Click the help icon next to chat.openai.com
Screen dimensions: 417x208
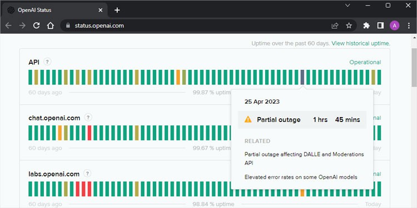88,117
